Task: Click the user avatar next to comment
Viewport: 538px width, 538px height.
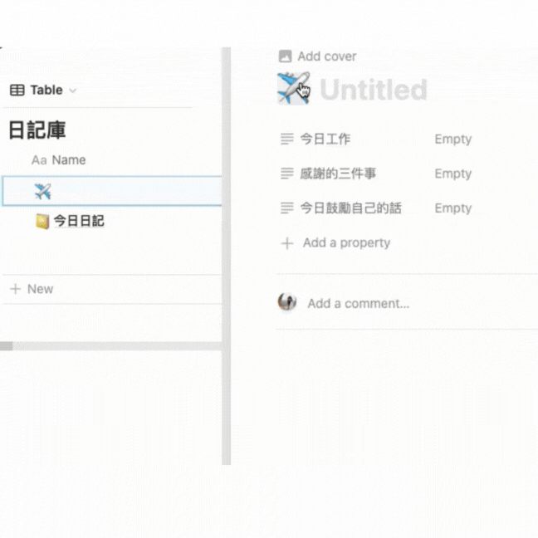Action: click(x=287, y=301)
